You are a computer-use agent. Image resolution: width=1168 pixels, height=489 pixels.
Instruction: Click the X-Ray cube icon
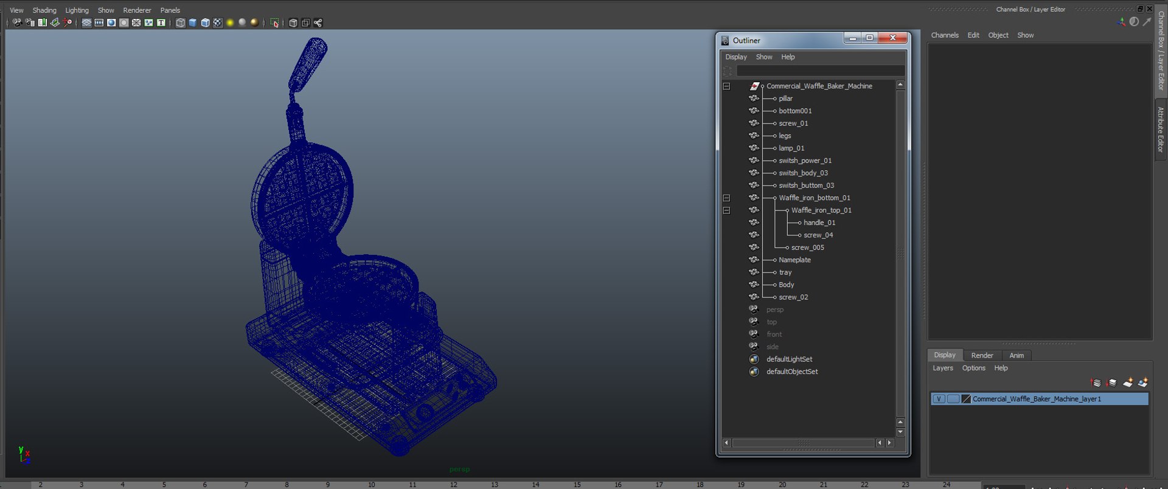pyautogui.click(x=293, y=23)
